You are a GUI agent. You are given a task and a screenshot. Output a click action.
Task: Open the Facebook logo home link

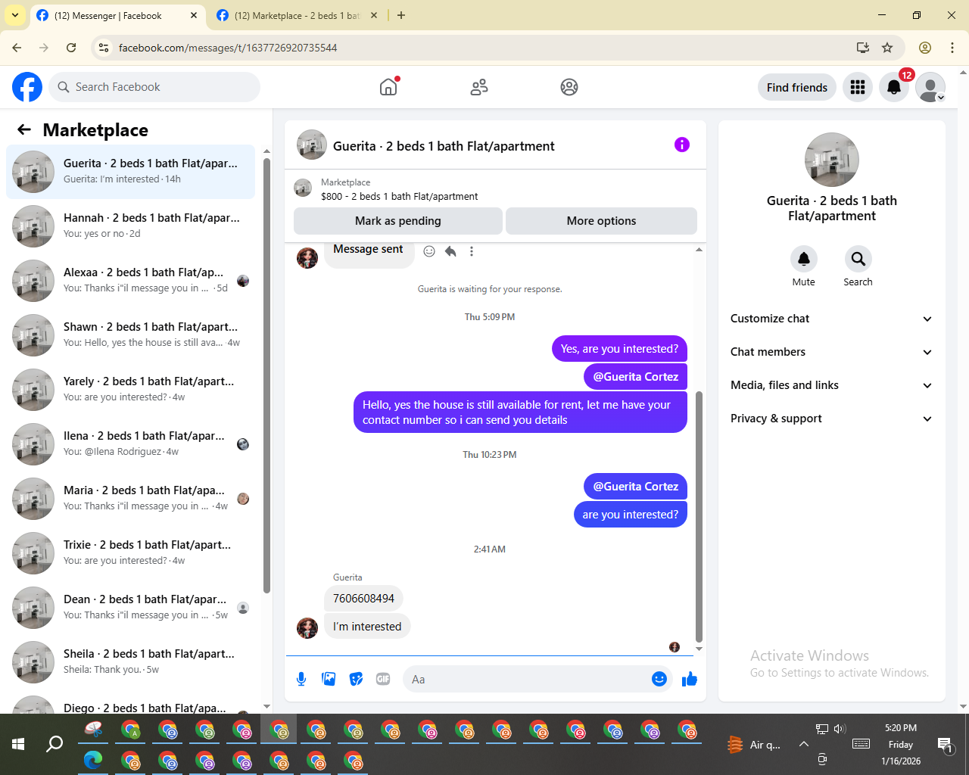click(x=27, y=87)
